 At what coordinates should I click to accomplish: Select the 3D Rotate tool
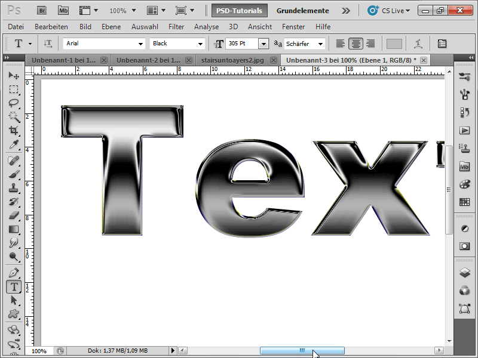point(14,331)
